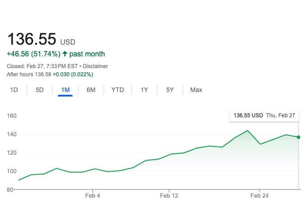Click the After hours 136.58 price text
308x203 pixels.
[29, 74]
